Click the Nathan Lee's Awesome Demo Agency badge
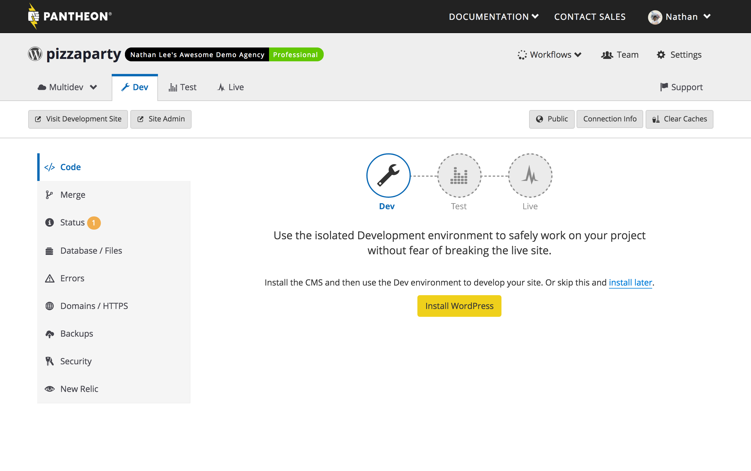 (197, 54)
